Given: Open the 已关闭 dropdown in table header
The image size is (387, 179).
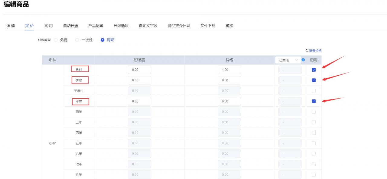Looking at the screenshot, I should click(x=288, y=60).
